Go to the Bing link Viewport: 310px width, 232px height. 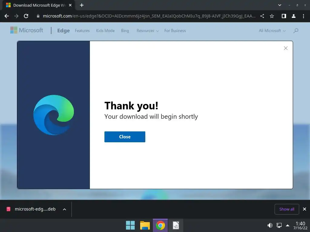[125, 31]
